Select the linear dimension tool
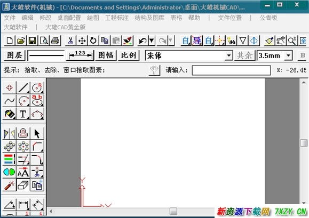 pos(23,205)
